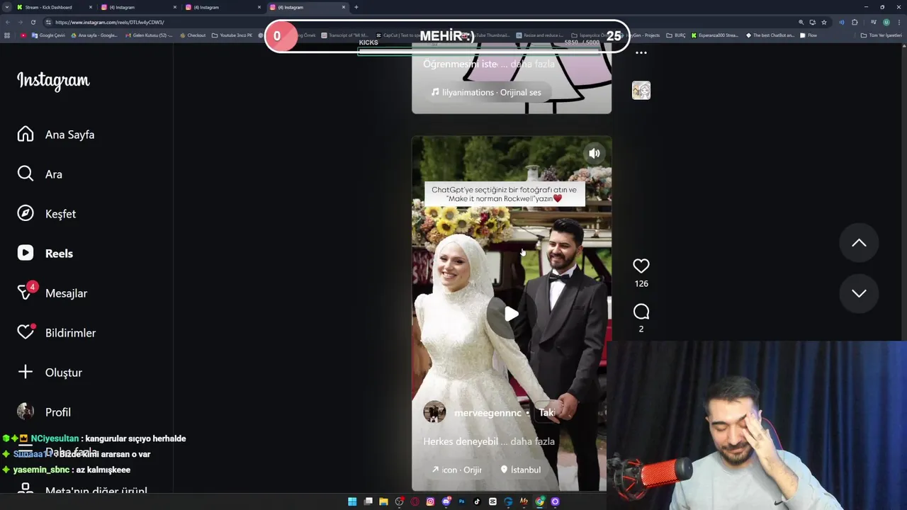907x510 pixels.
Task: Go to Keşfet explore page
Action: tap(47, 214)
